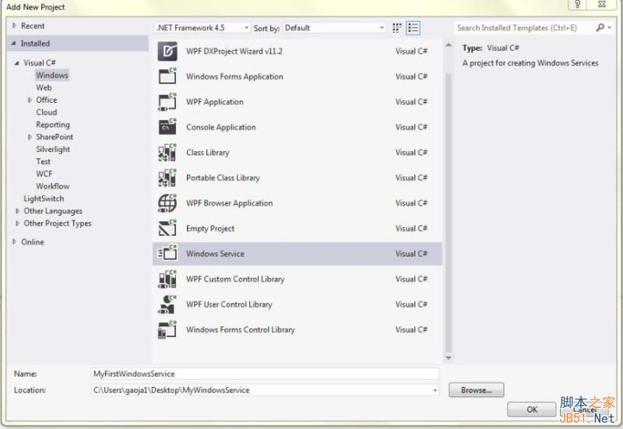Image resolution: width=623 pixels, height=429 pixels.
Task: Click the WPF User Control Library icon
Action: (167, 304)
